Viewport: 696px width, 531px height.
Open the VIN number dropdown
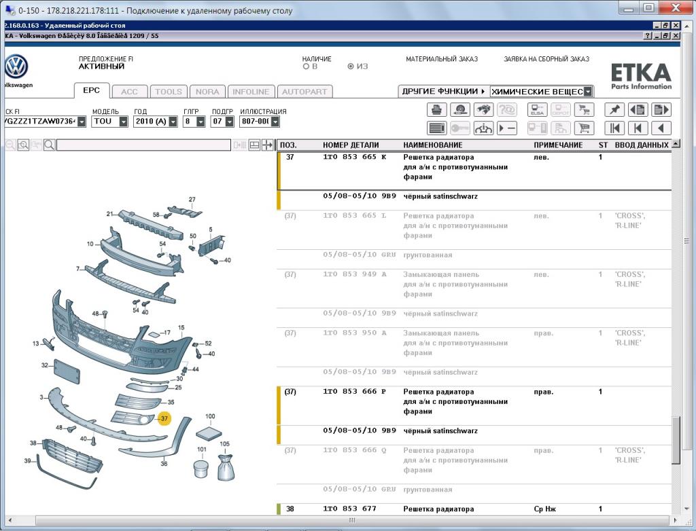coord(82,122)
